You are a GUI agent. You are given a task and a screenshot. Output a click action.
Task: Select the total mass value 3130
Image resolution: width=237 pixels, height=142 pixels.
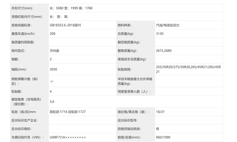pyautogui.click(x=159, y=34)
